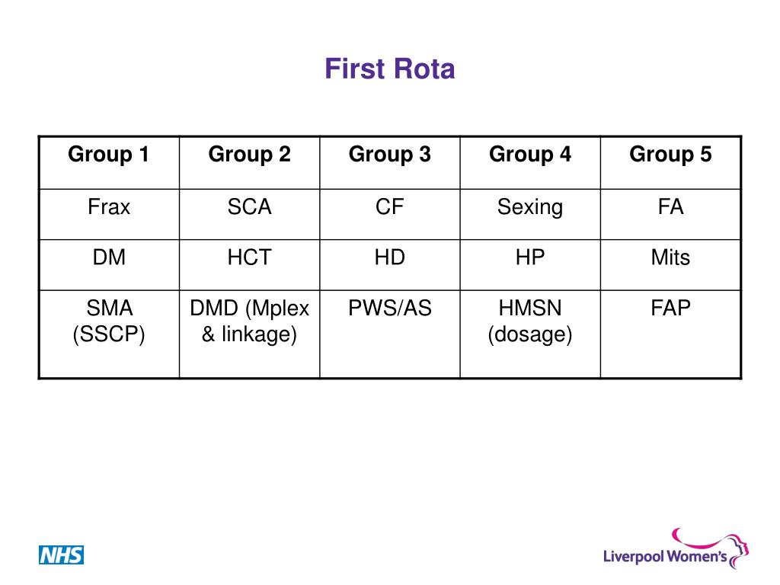The width and height of the screenshot is (780, 585).
Task: Select the Mits table cell
Action: pos(670,265)
